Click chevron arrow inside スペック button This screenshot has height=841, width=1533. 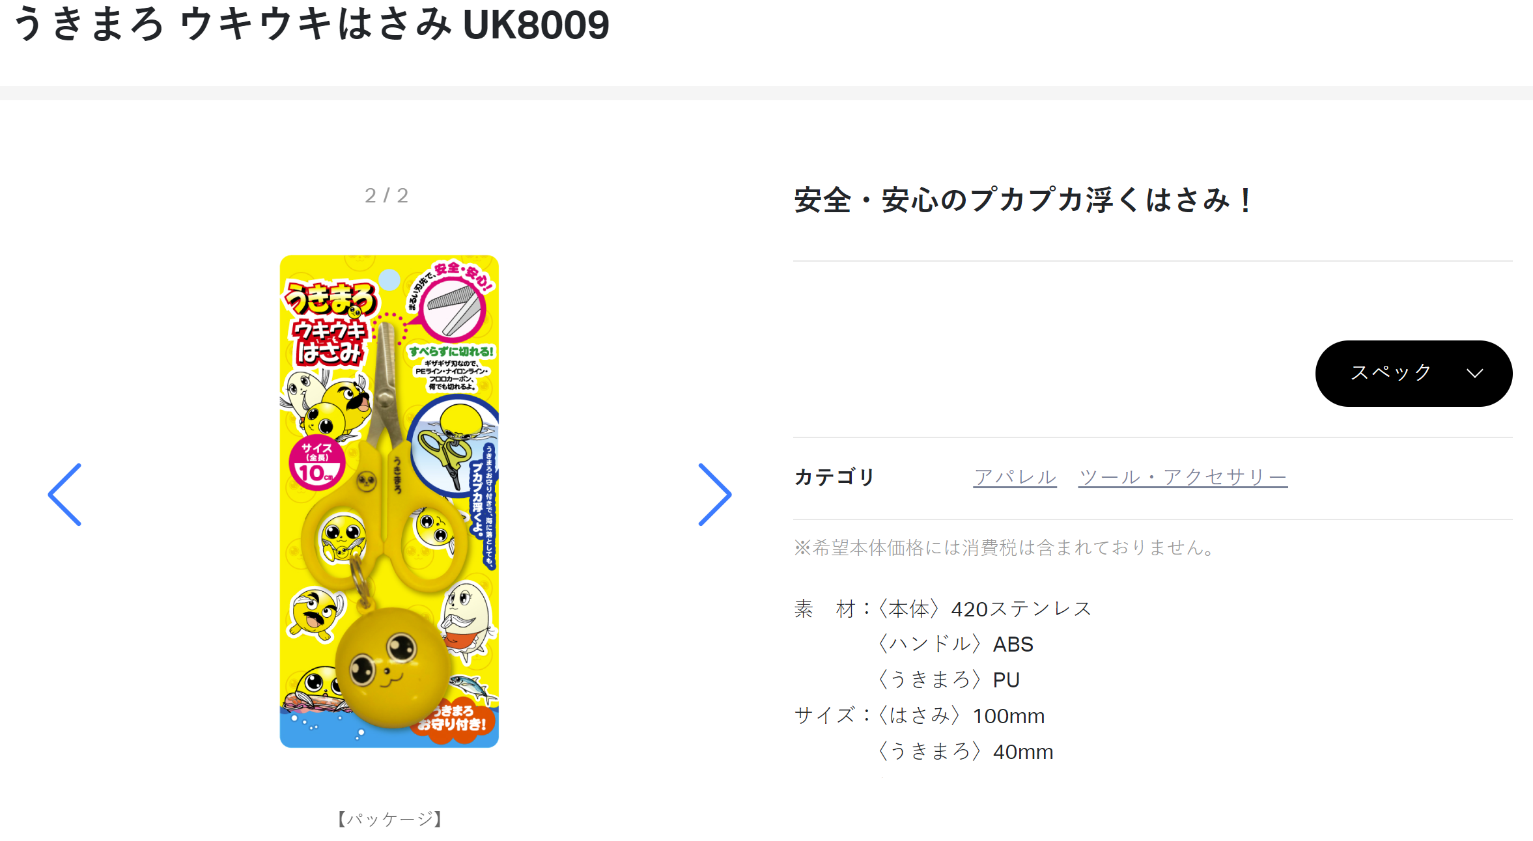(1474, 373)
